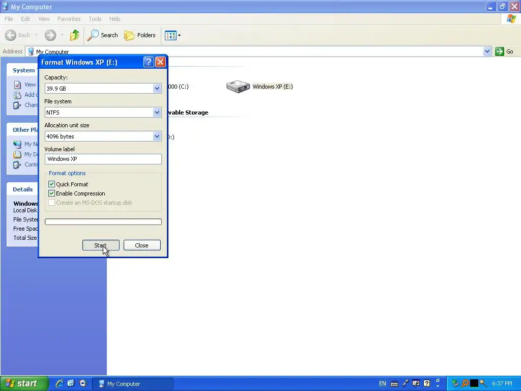Click the Forward arrow toolbar icon
Screen dimensions: 521x391
click(50, 35)
